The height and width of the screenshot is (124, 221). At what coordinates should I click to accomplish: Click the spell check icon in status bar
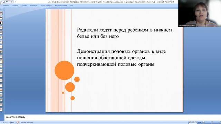(18, 123)
